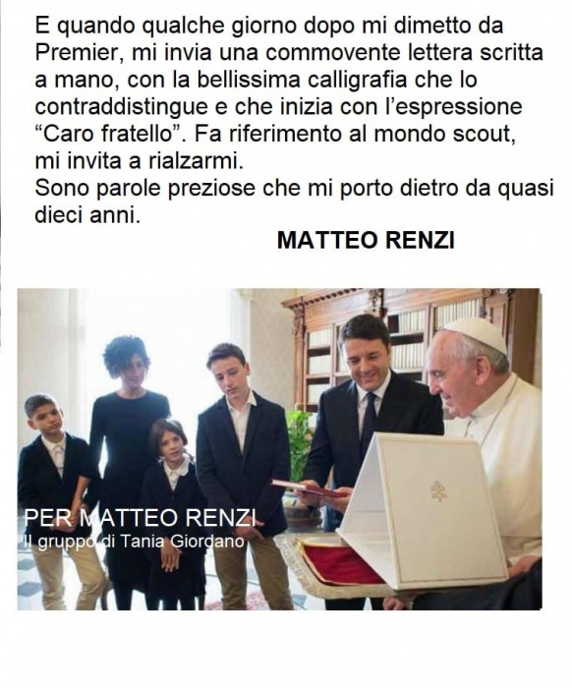Screen dimensions: 573x688
Task: Click the gold emblem on the white box lid
Action: pos(438,490)
